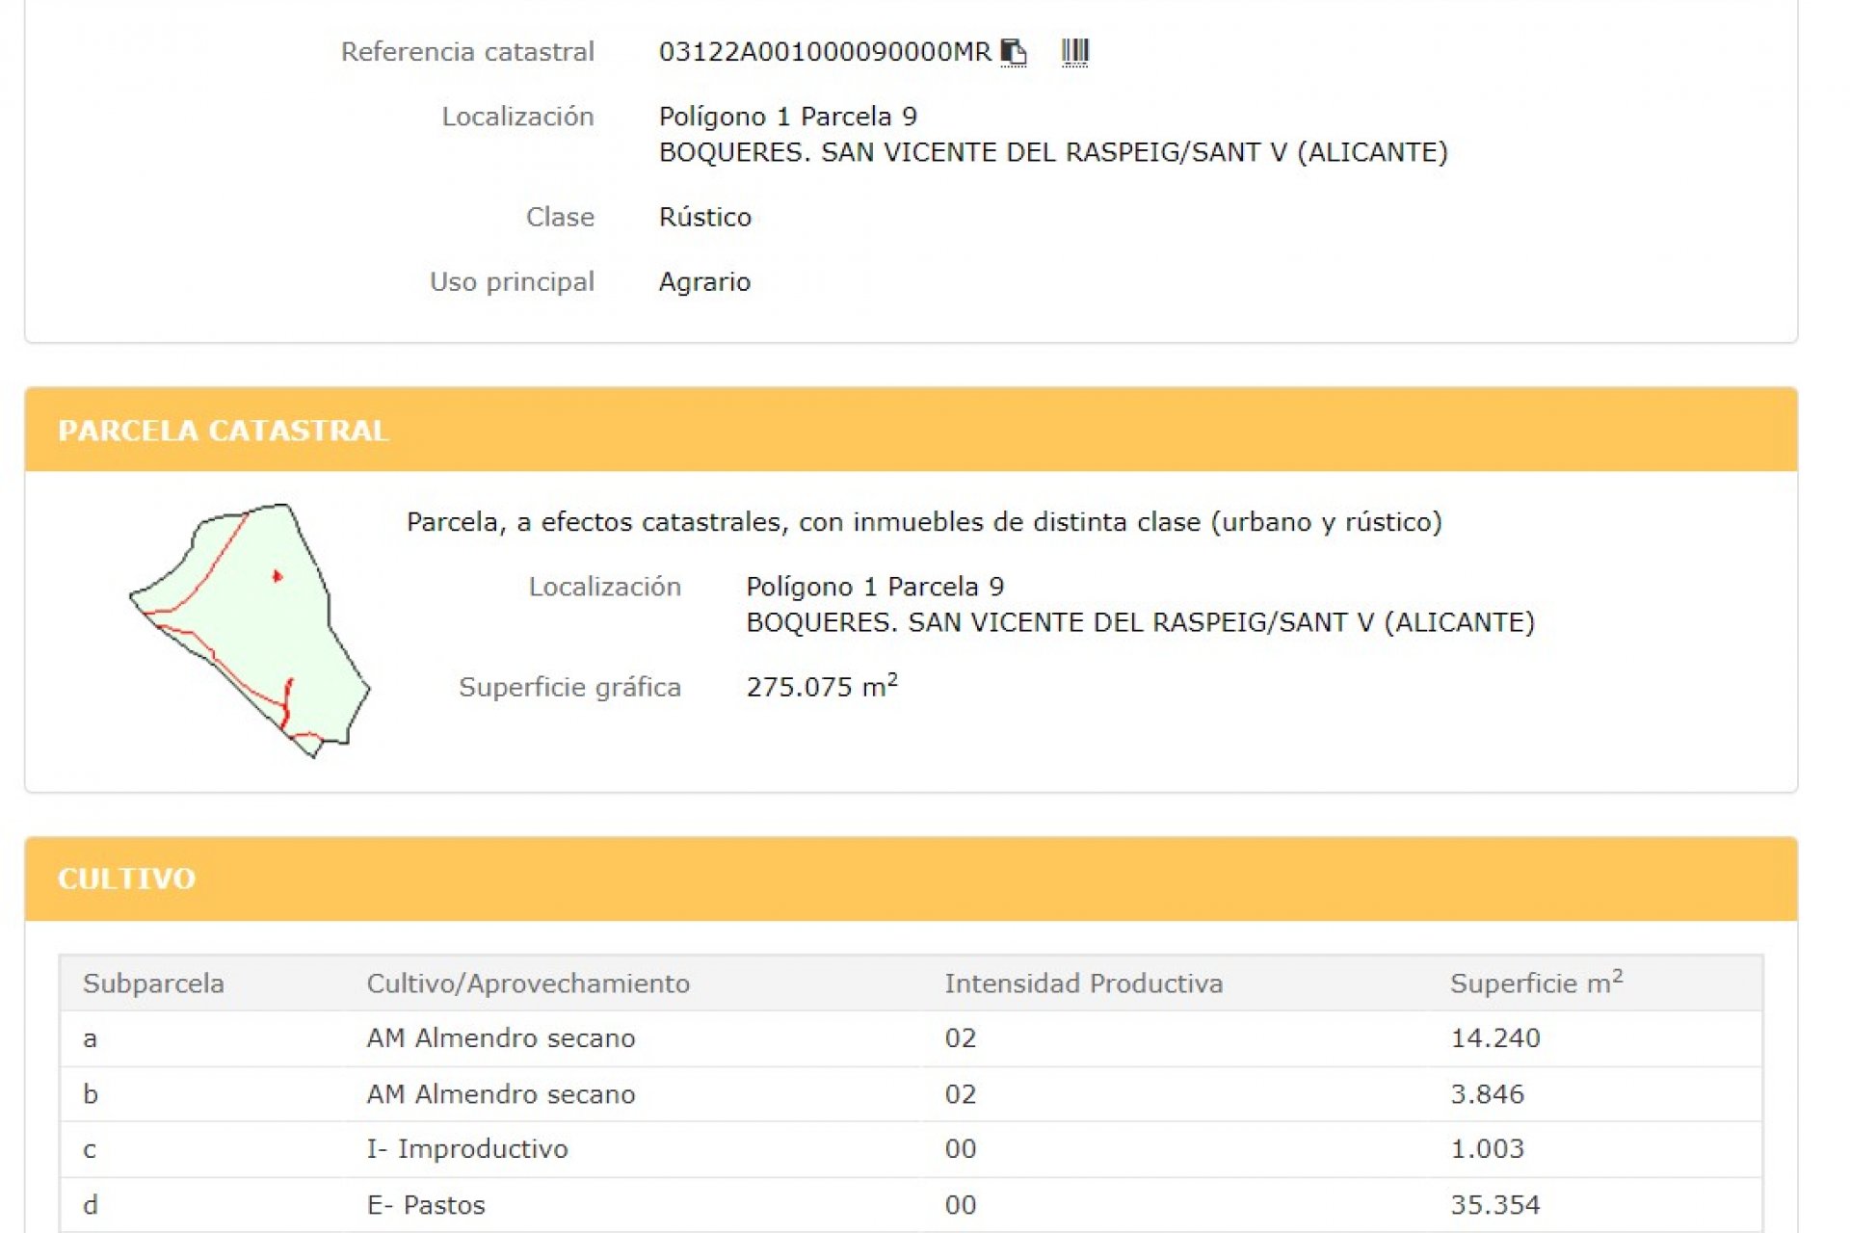Click the 'Parcela, a efectos catastrales' description text
The image size is (1850, 1233).
tap(924, 522)
